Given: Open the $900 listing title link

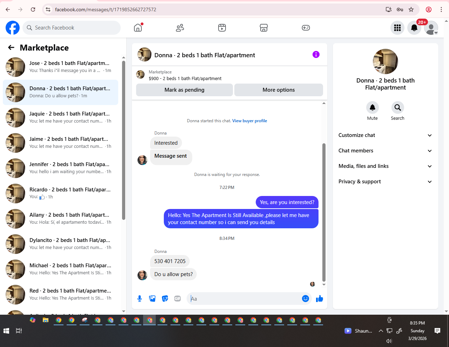Looking at the screenshot, I should tap(185, 79).
